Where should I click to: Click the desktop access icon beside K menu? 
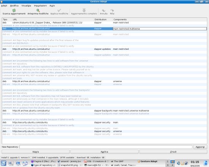11,163
